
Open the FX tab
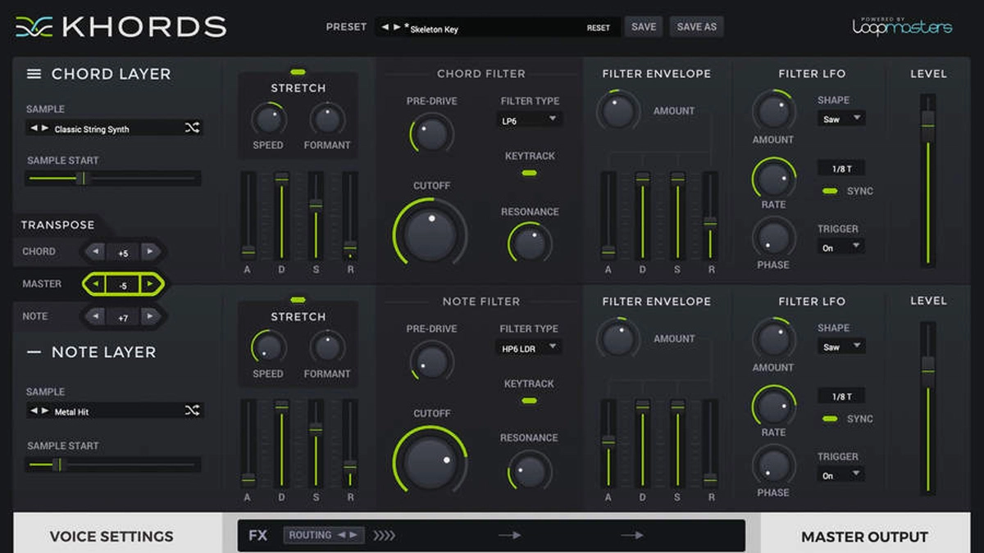(x=257, y=536)
